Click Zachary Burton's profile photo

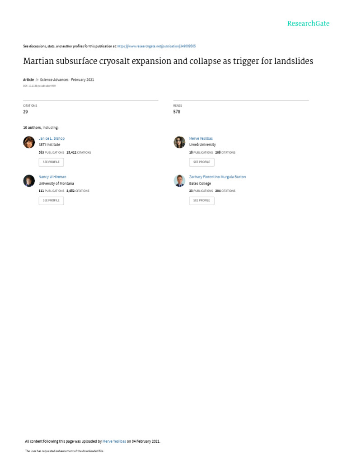coord(179,181)
